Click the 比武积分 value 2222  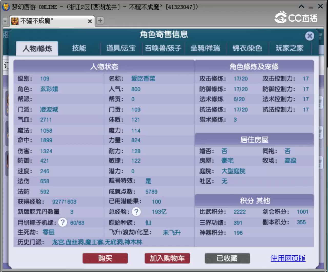pos(240,212)
